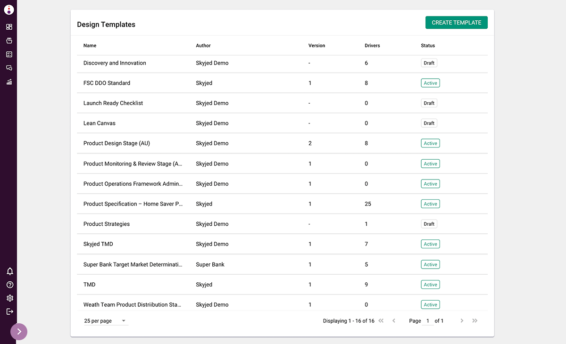Click the logout icon in sidebar
Viewport: 566px width, 344px height.
[10, 311]
